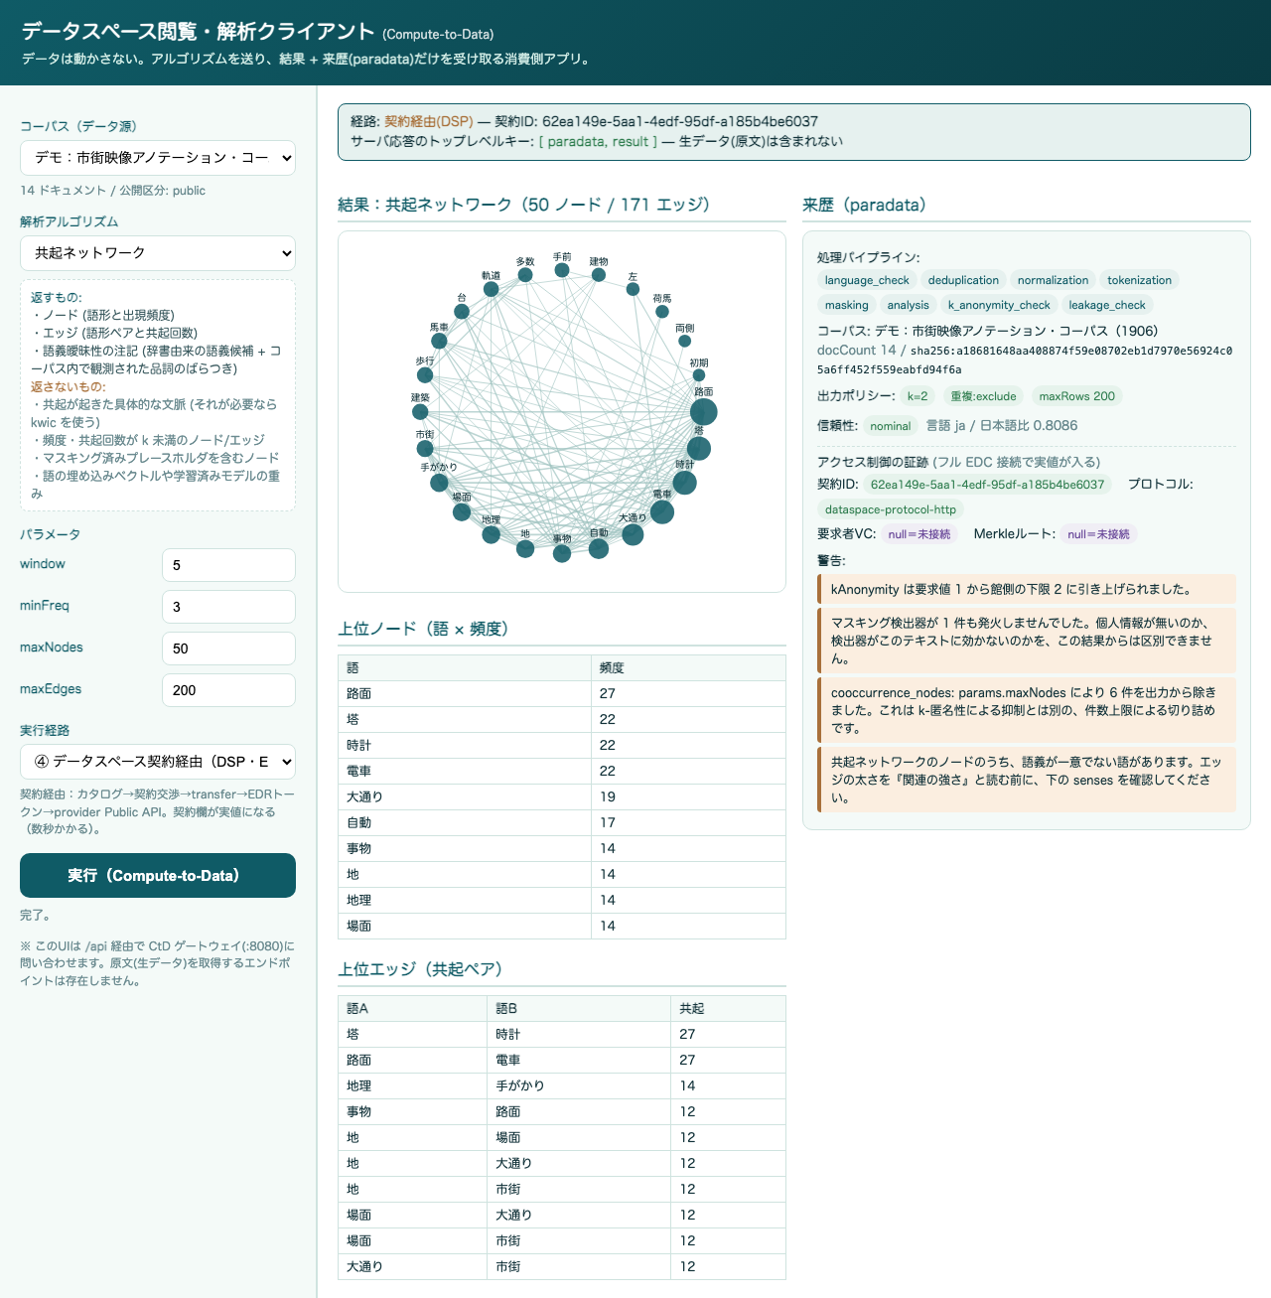Viewport: 1271px width, 1298px height.
Task: Select the 左 node in the network graph
Action: (633, 289)
